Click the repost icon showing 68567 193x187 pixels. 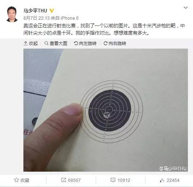(x=64, y=180)
